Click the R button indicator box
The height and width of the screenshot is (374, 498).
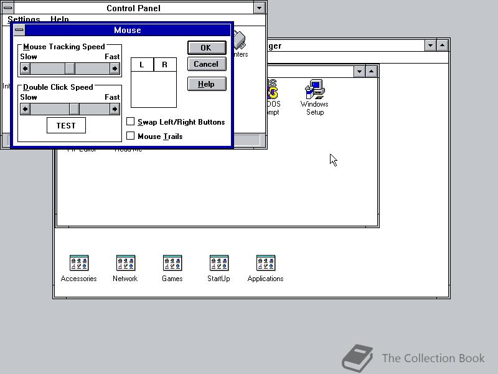coord(165,65)
